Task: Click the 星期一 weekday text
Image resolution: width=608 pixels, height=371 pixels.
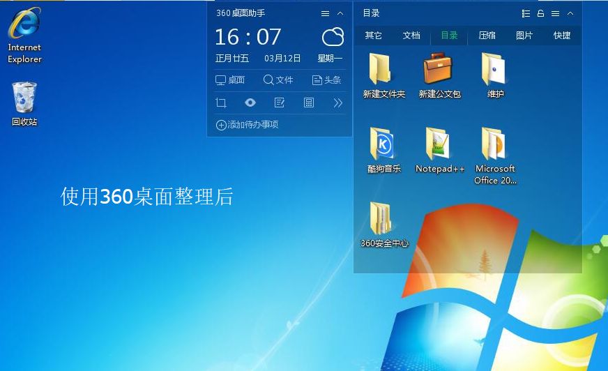Action: (x=330, y=59)
